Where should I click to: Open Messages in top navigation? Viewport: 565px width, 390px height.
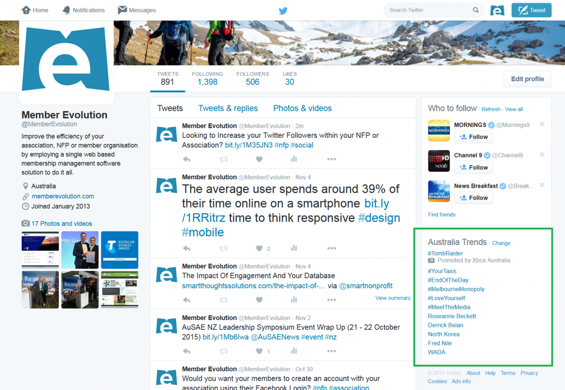137,10
